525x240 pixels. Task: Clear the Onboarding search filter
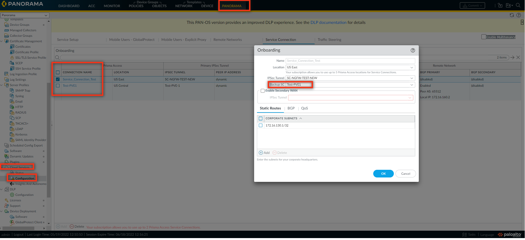click(518, 57)
